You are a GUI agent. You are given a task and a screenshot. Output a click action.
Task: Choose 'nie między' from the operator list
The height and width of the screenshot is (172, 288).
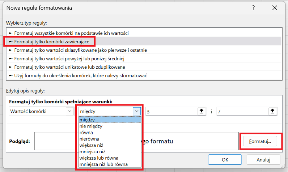click(x=91, y=126)
